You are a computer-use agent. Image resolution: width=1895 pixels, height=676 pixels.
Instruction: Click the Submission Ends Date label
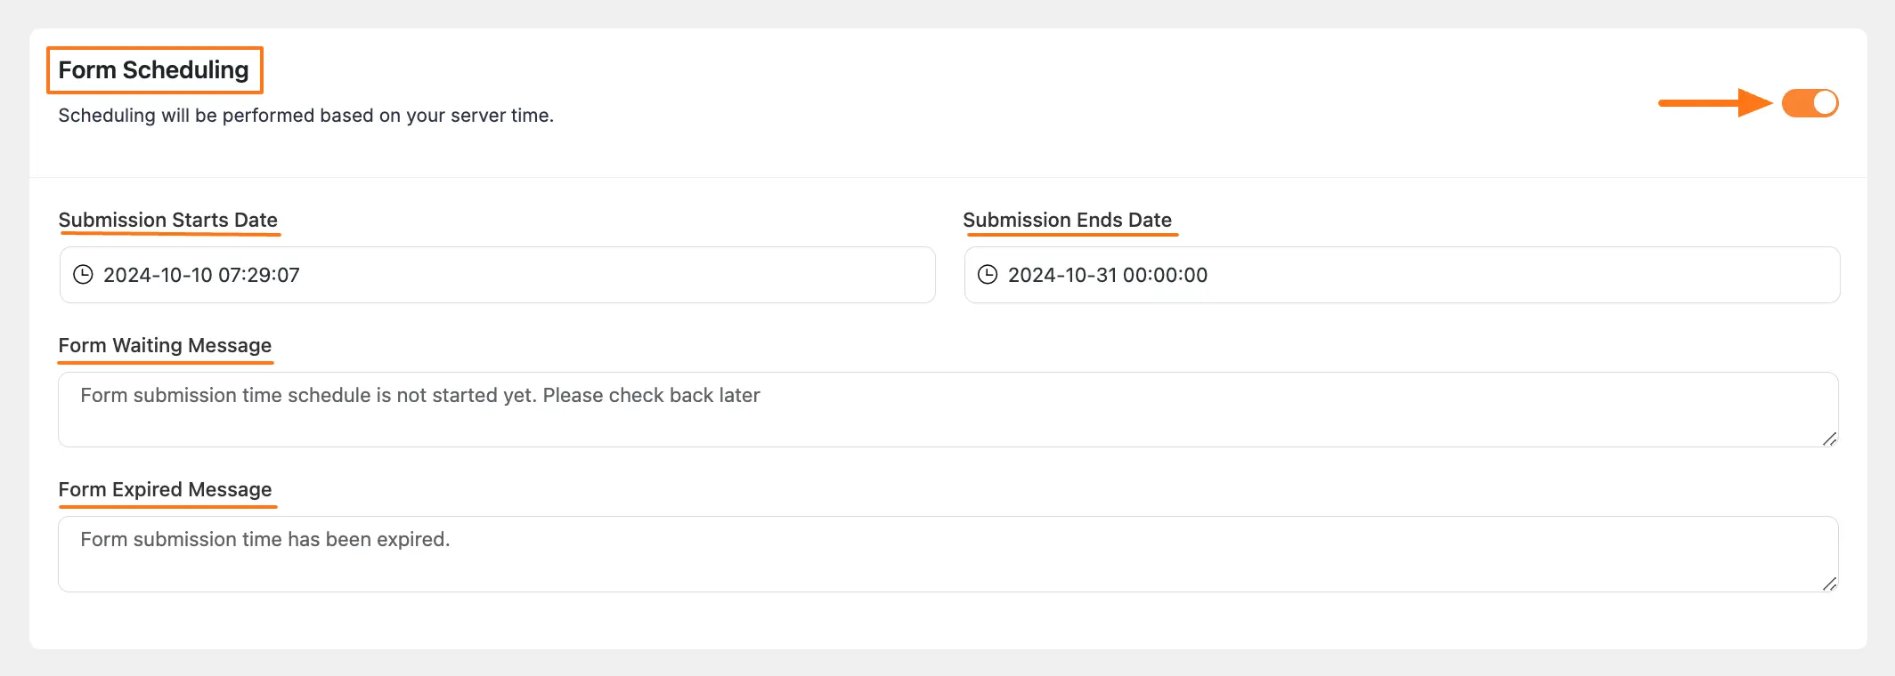(1069, 220)
